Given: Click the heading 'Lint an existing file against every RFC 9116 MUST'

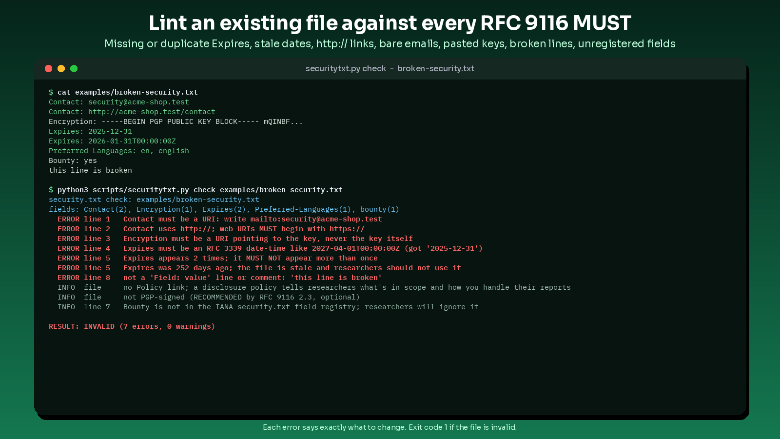Looking at the screenshot, I should (390, 23).
